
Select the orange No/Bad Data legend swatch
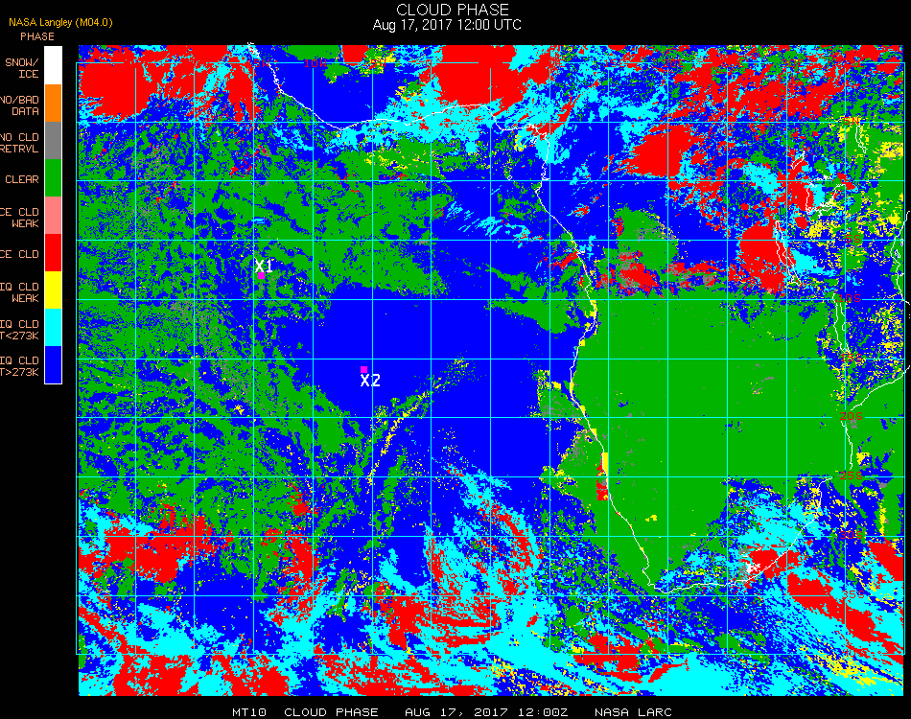click(x=53, y=104)
